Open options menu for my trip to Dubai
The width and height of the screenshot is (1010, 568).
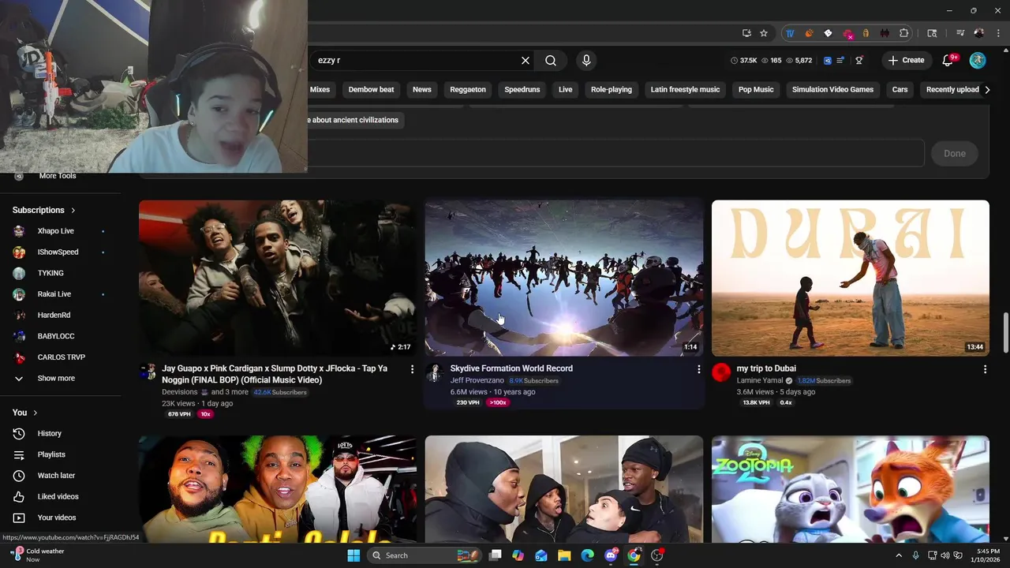985,369
